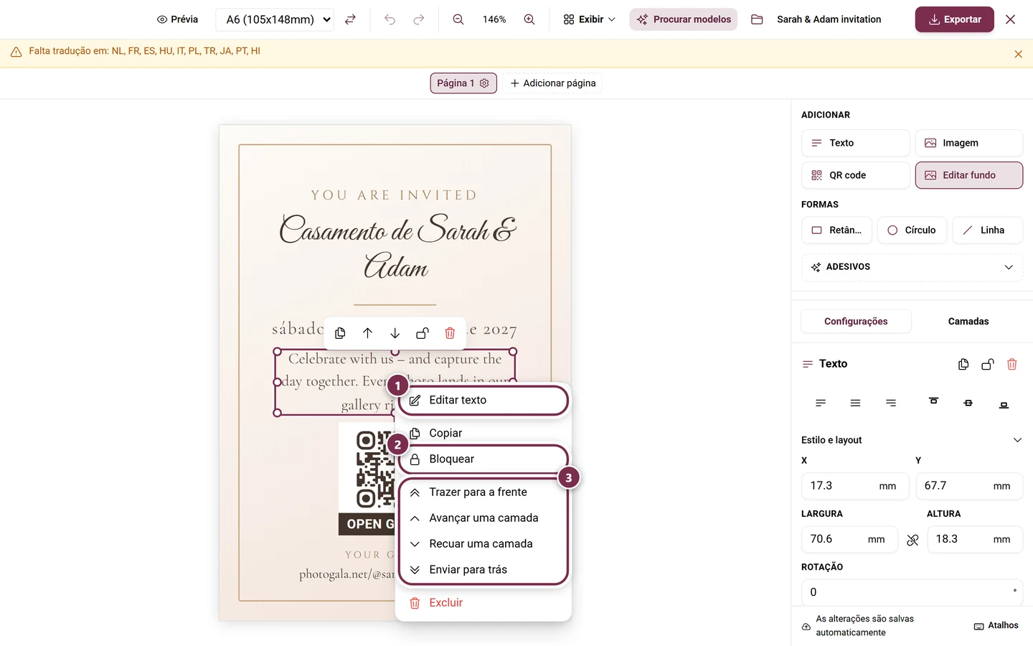
Task: Toggle the aspect ratio link between width and height
Action: (x=912, y=540)
